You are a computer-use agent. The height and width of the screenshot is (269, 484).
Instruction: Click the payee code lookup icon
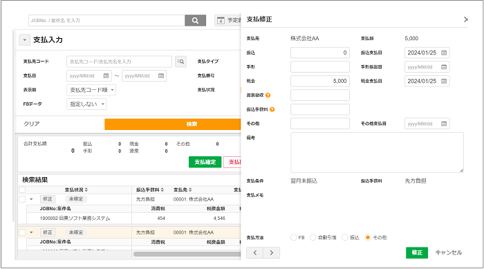180,62
